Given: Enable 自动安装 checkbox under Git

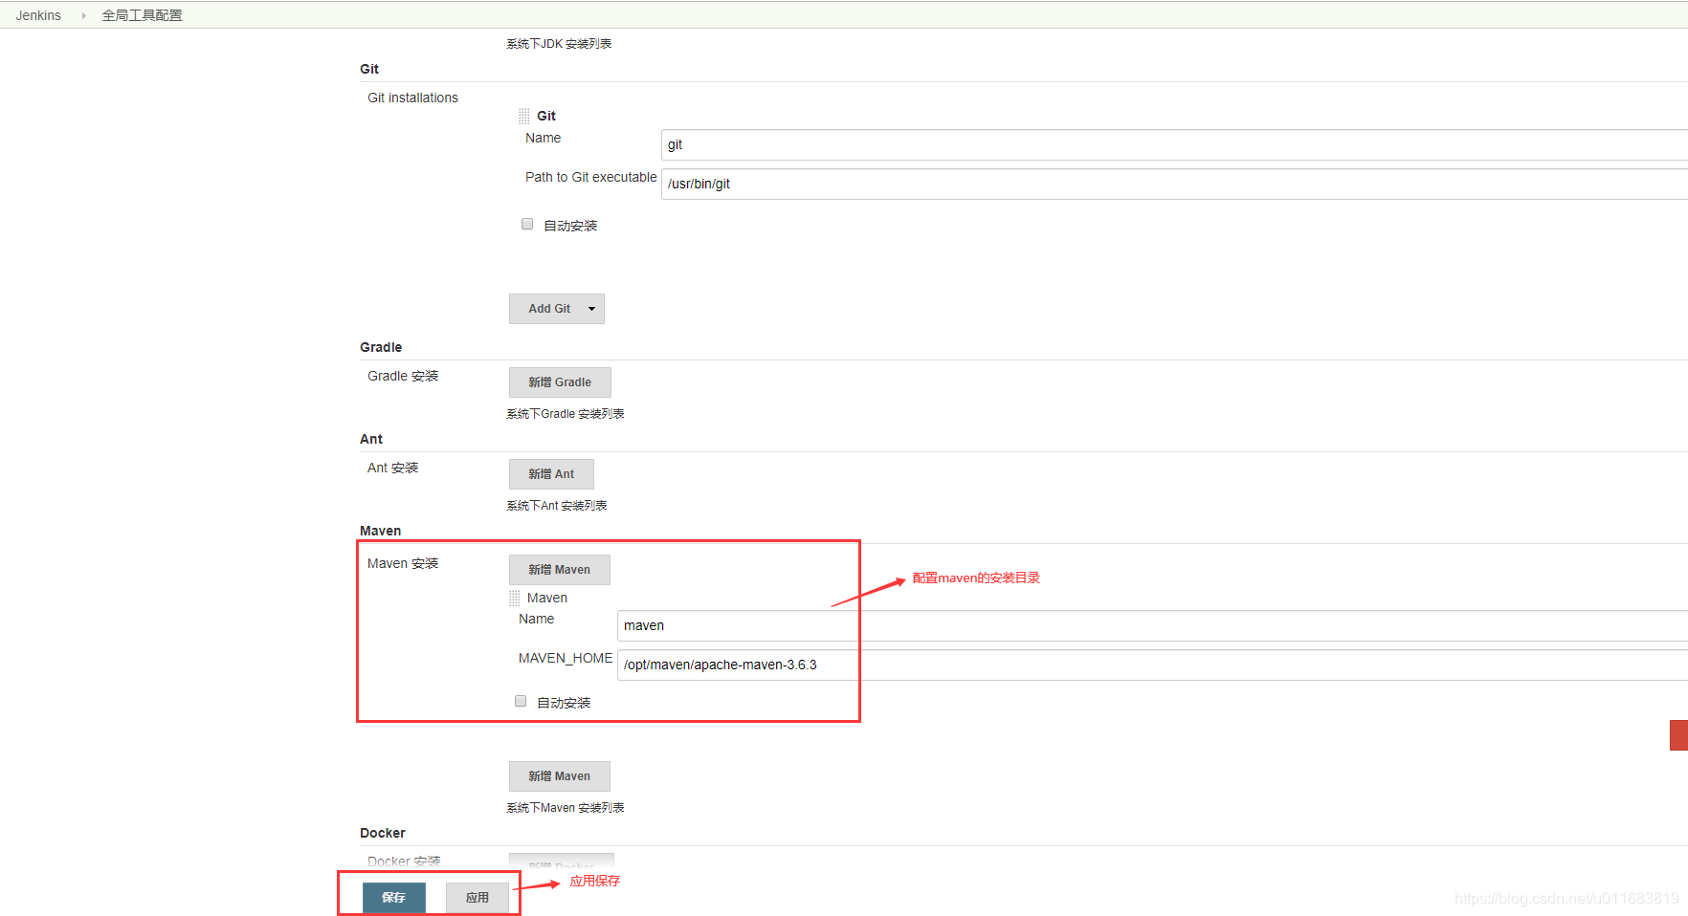Looking at the screenshot, I should coord(526,224).
